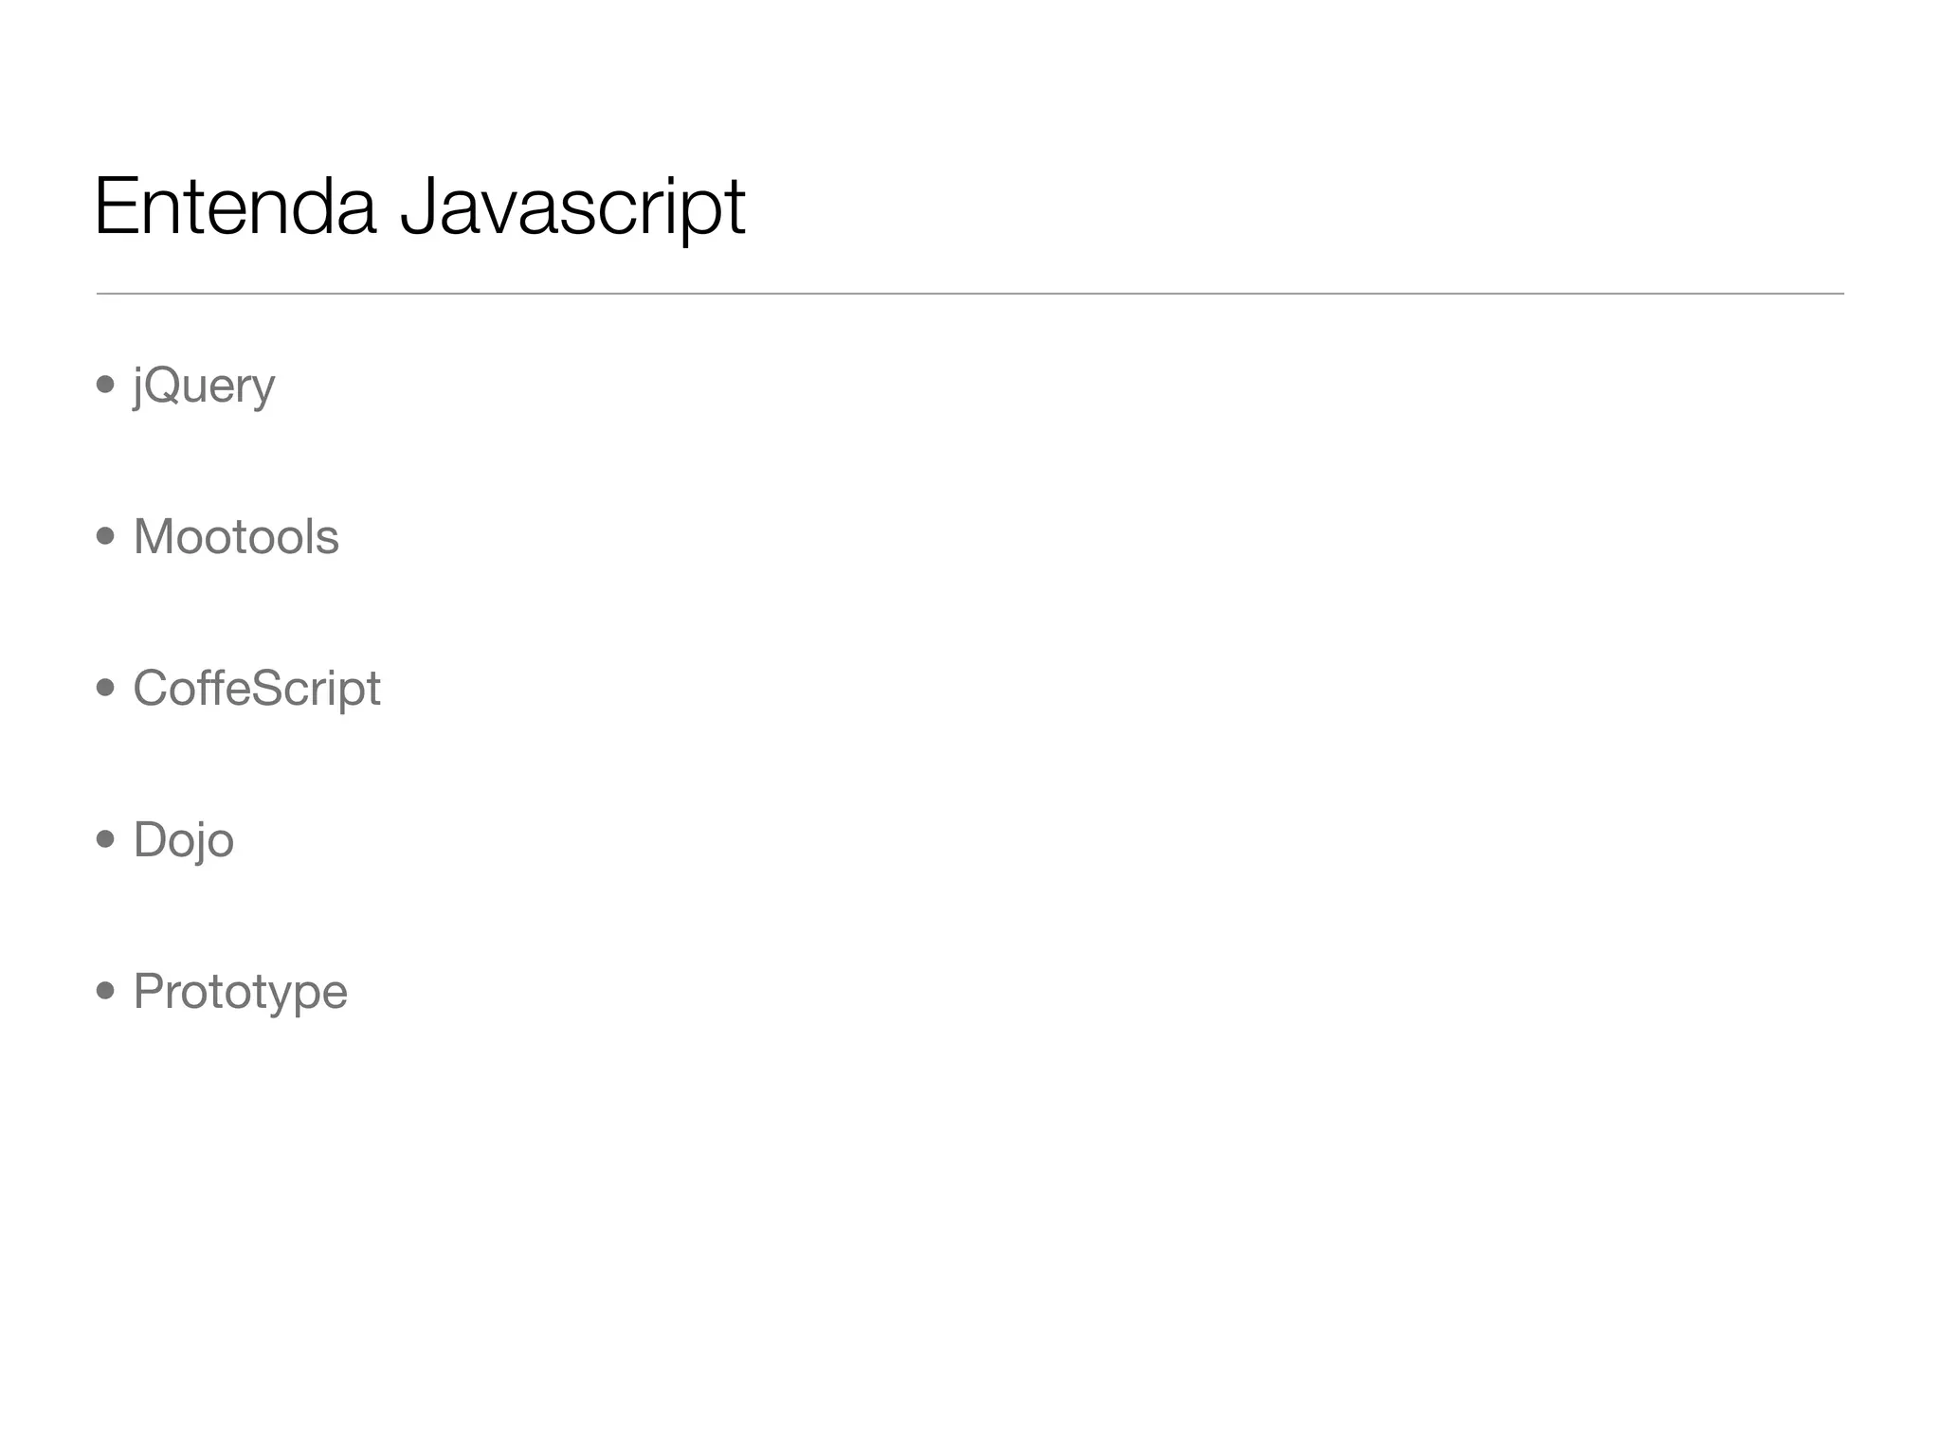Select the jQuery bullet text
Viewport: 1941px width, 1455px height.
click(x=204, y=386)
